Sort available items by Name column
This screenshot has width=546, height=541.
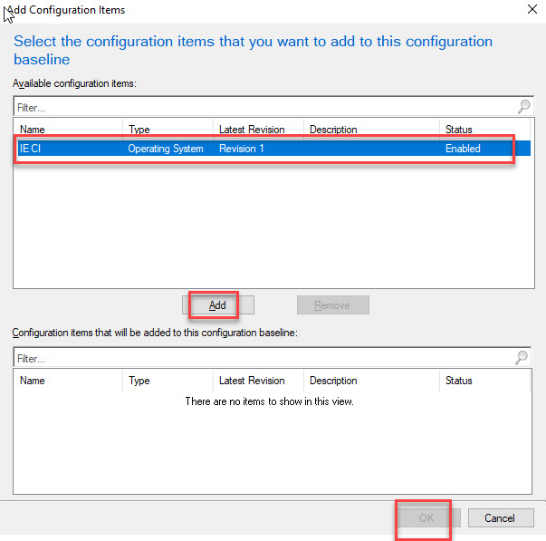[x=68, y=130]
